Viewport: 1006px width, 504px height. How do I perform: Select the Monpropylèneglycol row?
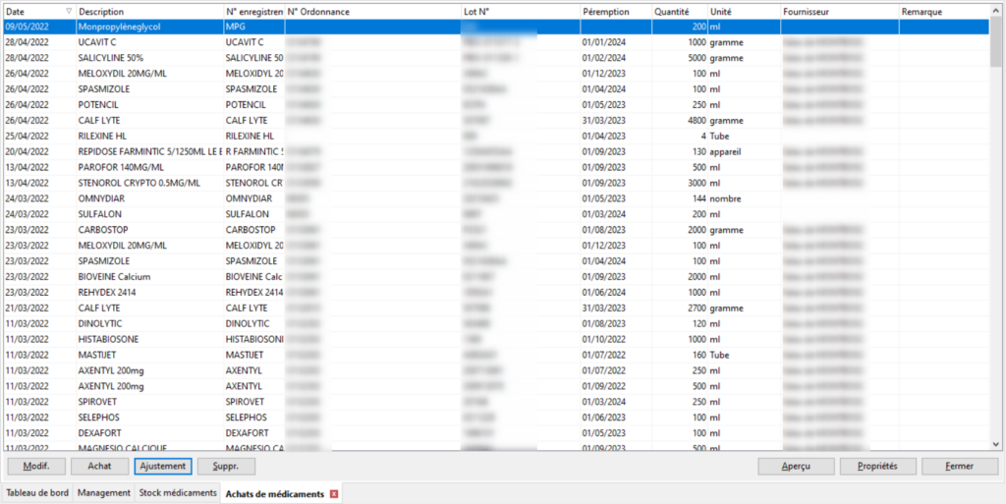[x=147, y=28]
